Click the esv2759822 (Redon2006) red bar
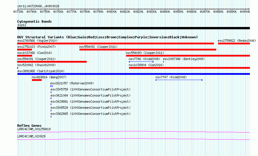The height and width of the screenshot is (156, 258). coord(234,43)
